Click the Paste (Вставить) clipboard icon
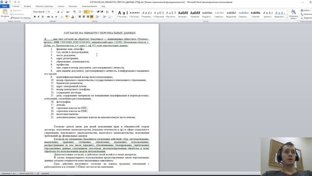The height and width of the screenshot is (176, 312). (5, 12)
